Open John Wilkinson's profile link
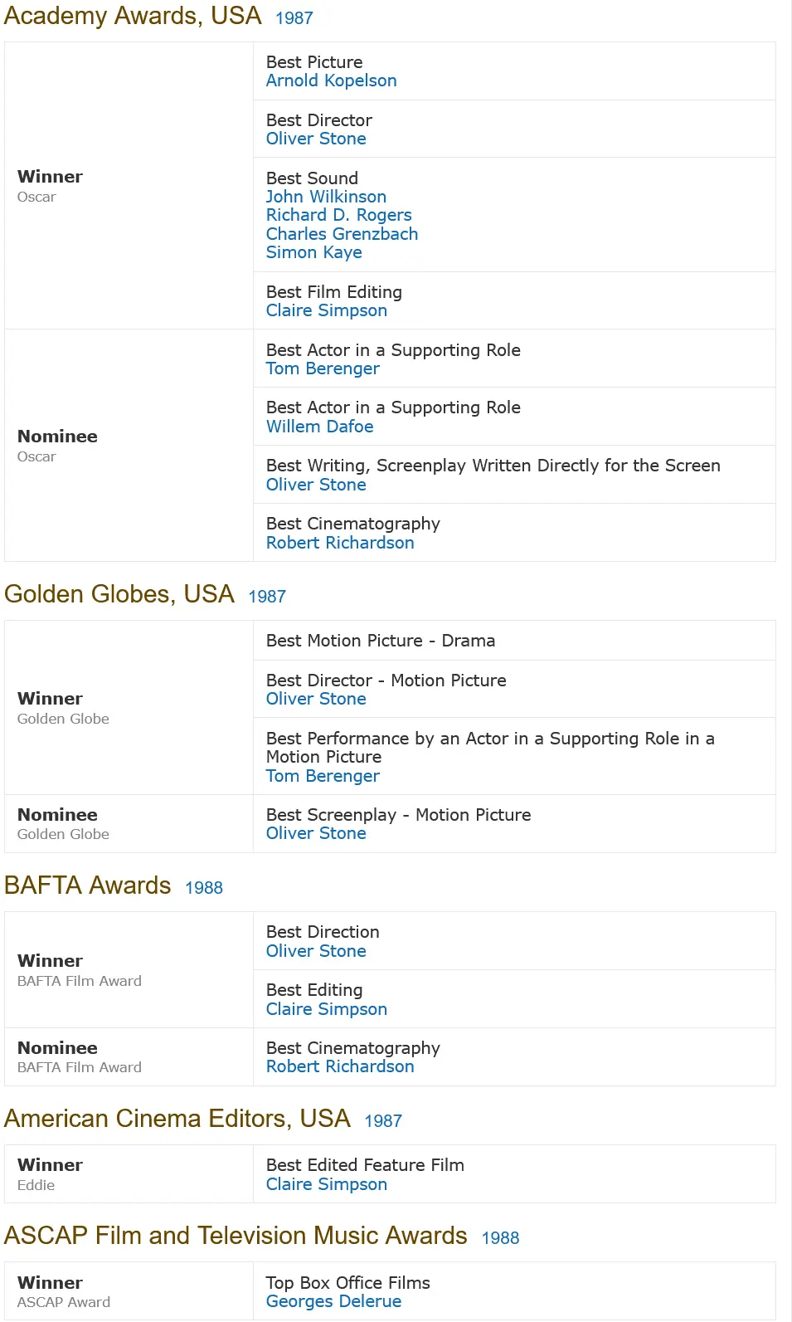Image resolution: width=792 pixels, height=1322 pixels. 326,197
